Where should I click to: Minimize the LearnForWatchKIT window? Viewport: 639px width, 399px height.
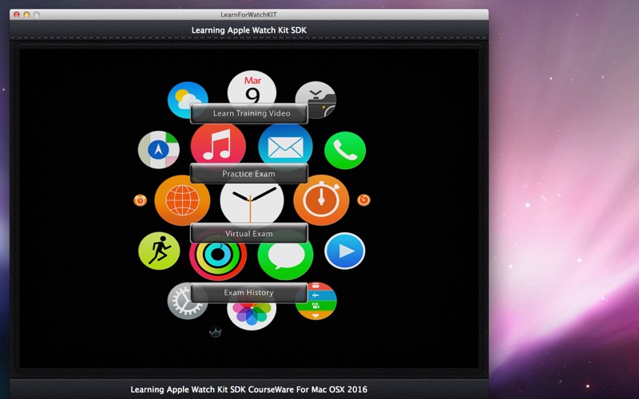(26, 14)
